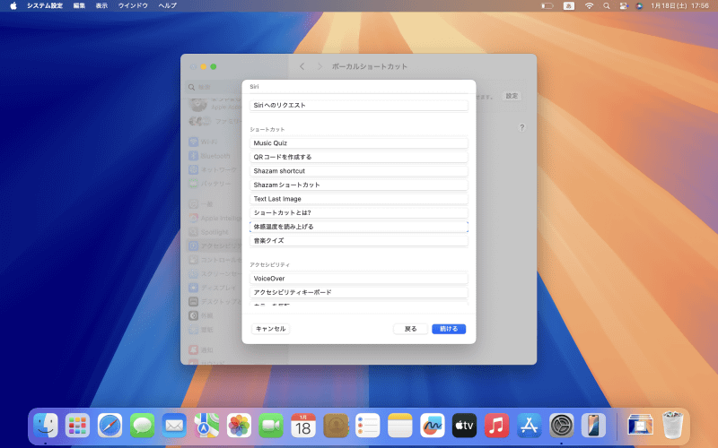Click the help question mark button
The height and width of the screenshot is (448, 718).
[x=521, y=127]
